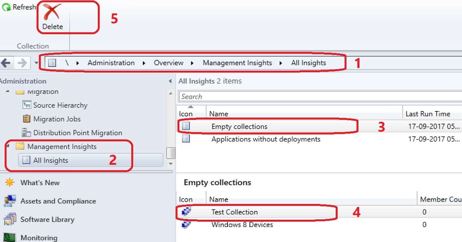Click Test Collection member count value
This screenshot has width=462, height=242.
click(424, 212)
